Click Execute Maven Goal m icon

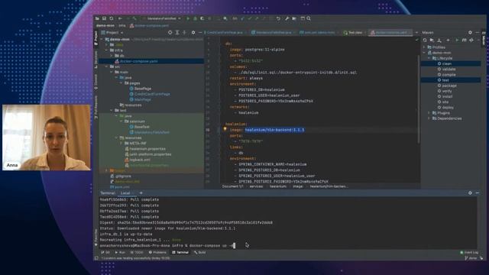point(464,40)
